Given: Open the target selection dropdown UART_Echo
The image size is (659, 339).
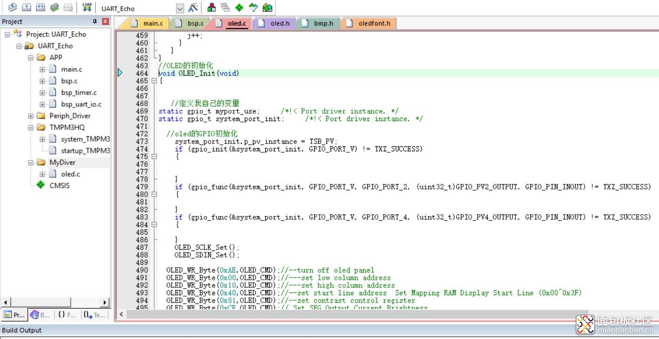Looking at the screenshot, I should point(180,8).
